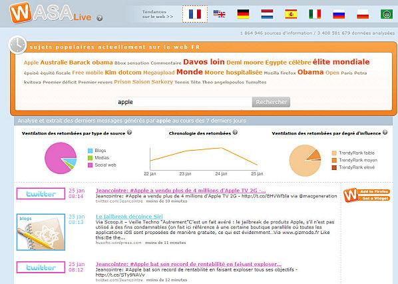Show help for ventilation par type de source
The height and width of the screenshot is (284, 398).
[130, 132]
